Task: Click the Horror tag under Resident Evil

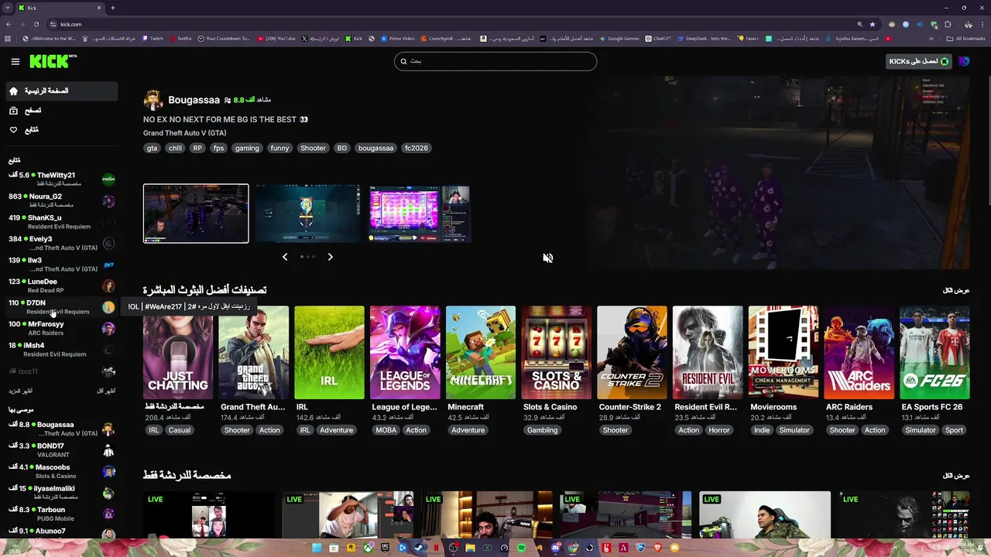Action: click(x=719, y=430)
